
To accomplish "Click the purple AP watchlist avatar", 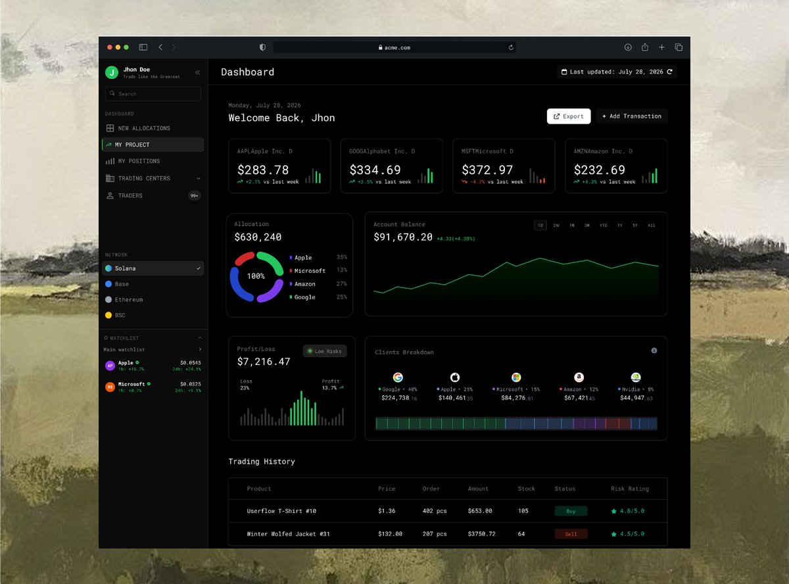I will (110, 366).
